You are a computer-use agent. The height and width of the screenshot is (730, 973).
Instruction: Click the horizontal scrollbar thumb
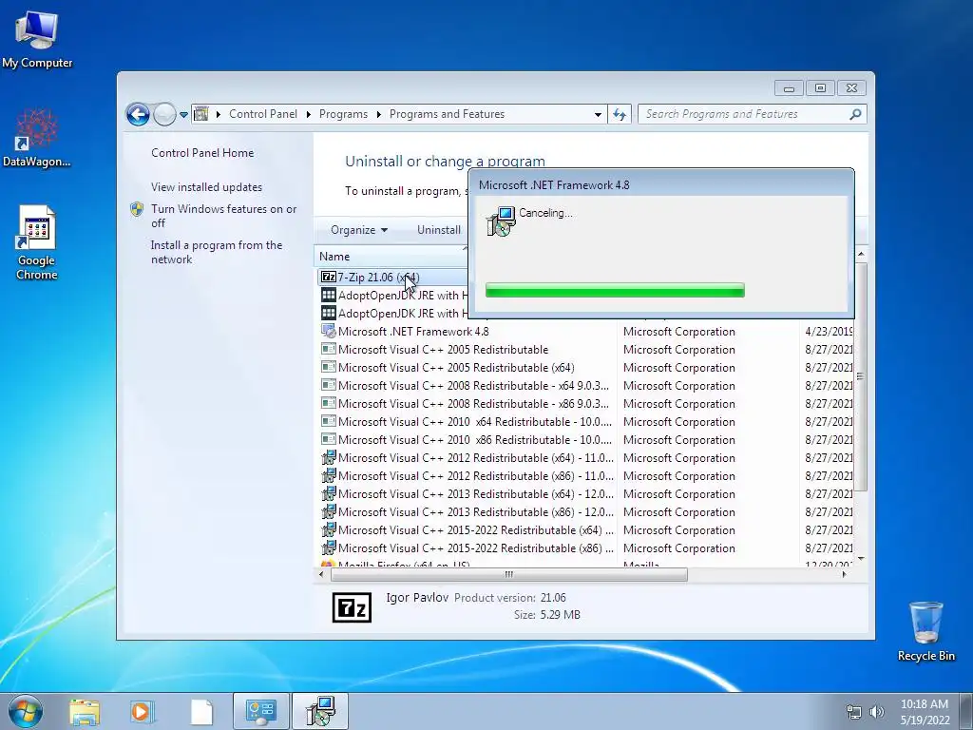coord(509,575)
